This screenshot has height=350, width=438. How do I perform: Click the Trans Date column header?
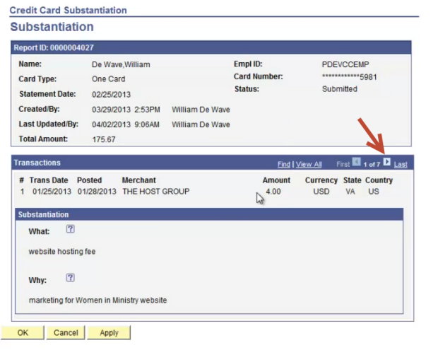[49, 180]
